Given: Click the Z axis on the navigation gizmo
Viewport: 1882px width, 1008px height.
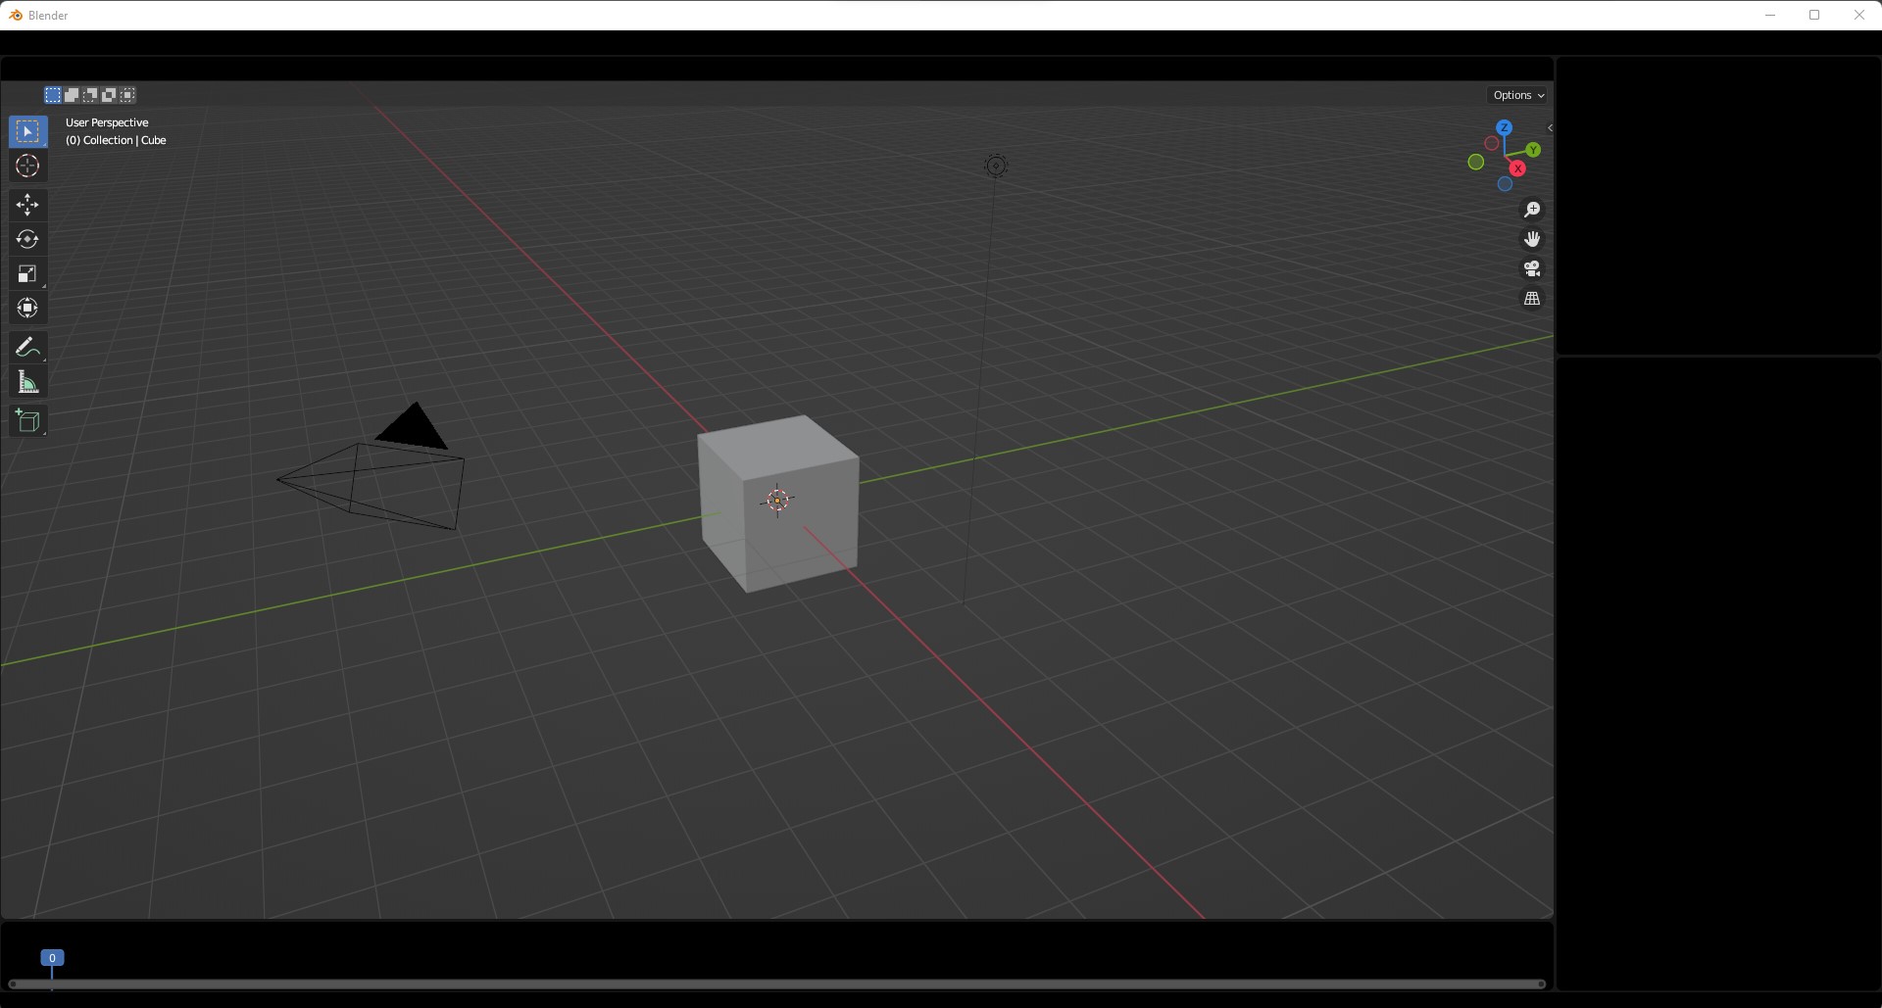Looking at the screenshot, I should [x=1504, y=127].
